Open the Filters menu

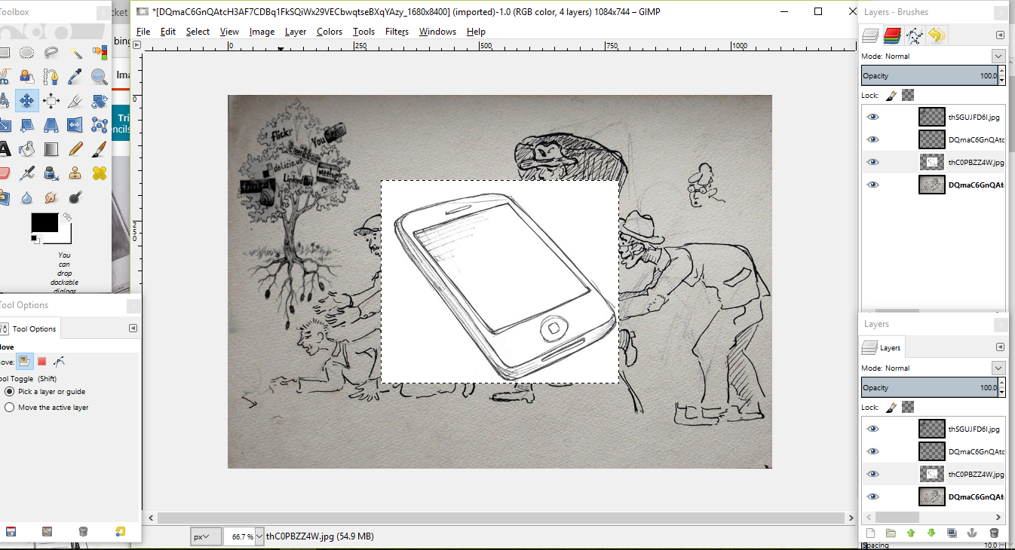tap(397, 32)
